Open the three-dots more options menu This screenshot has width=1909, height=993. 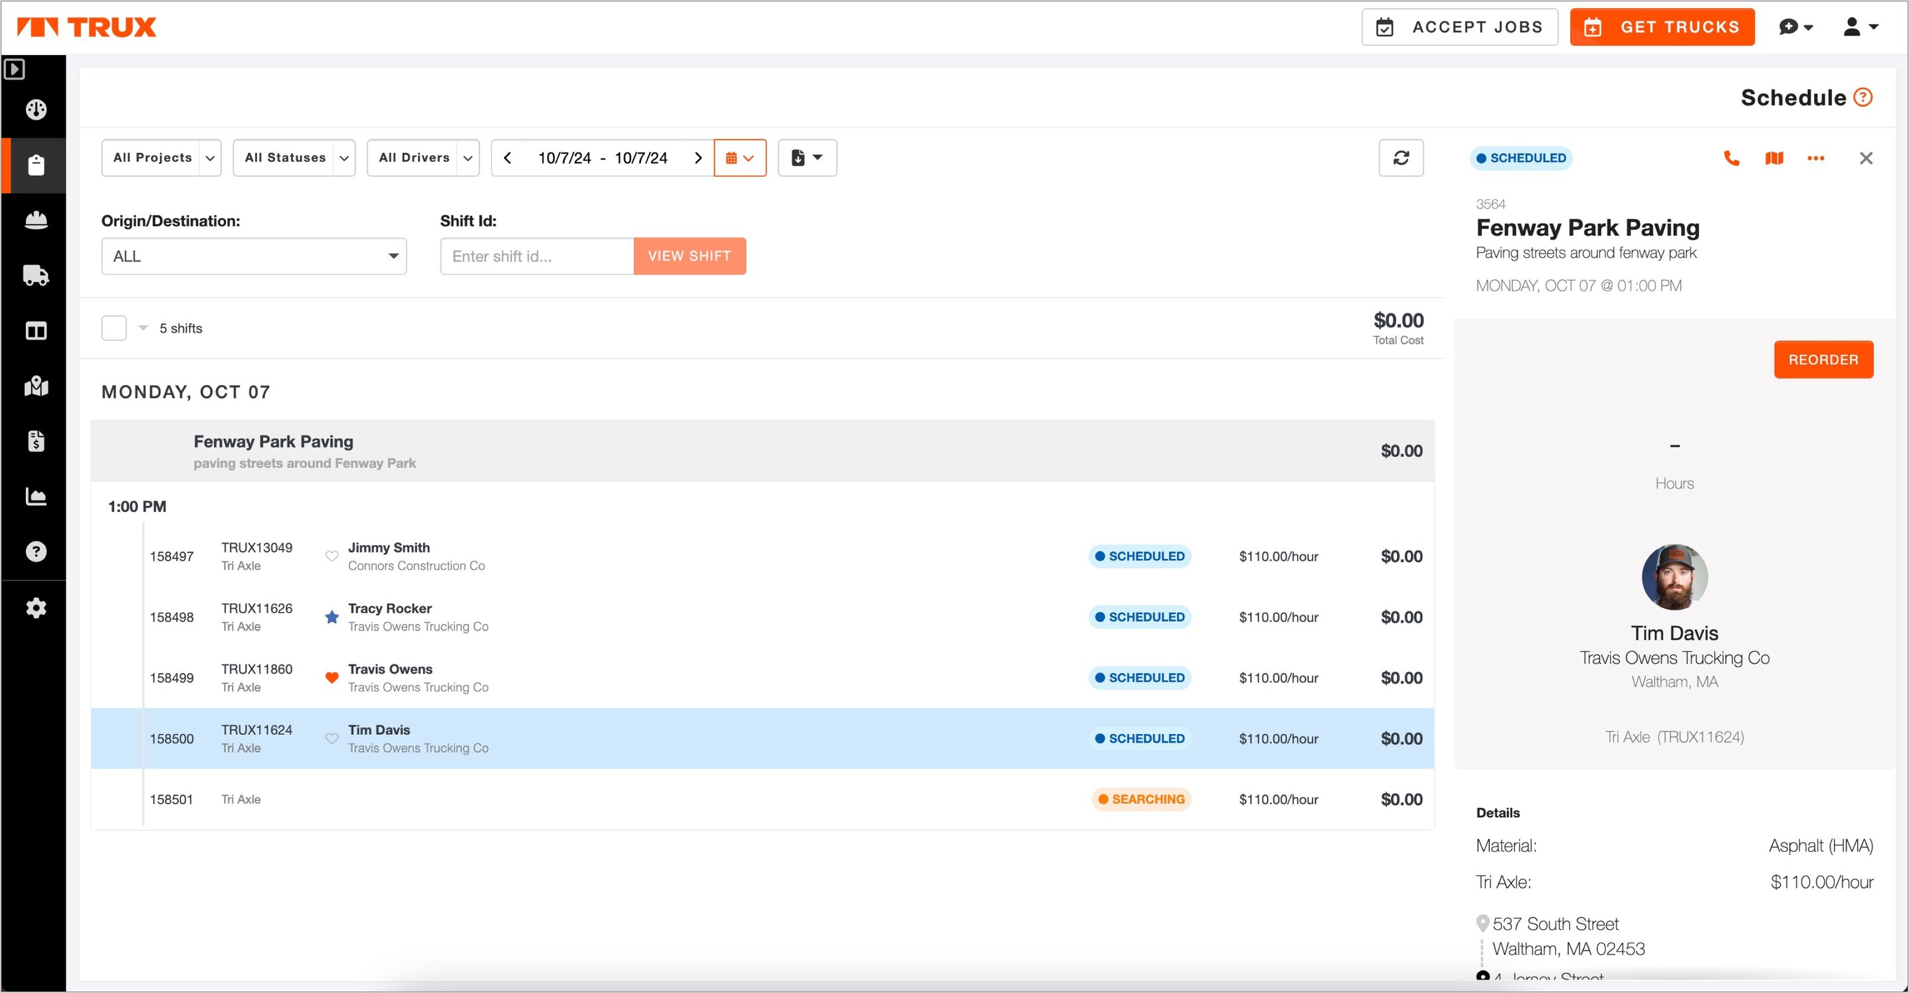[1815, 158]
